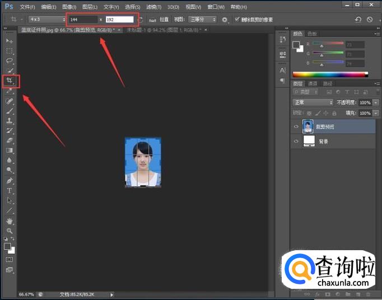Open the 滤镜(T) menu
The width and height of the screenshot is (382, 300).
(x=153, y=7)
